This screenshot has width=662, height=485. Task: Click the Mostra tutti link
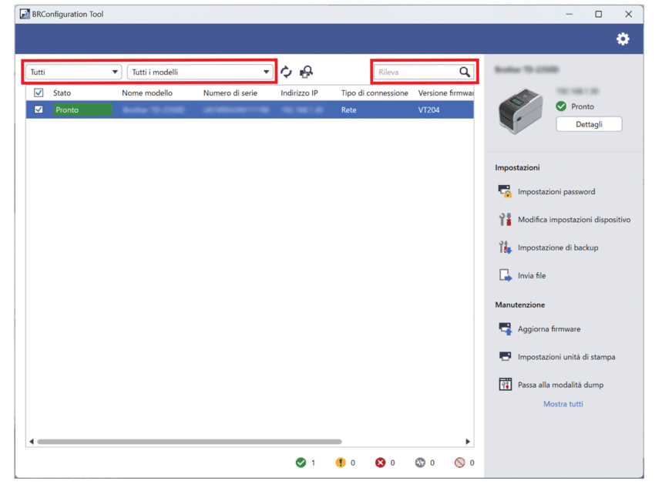pos(563,404)
